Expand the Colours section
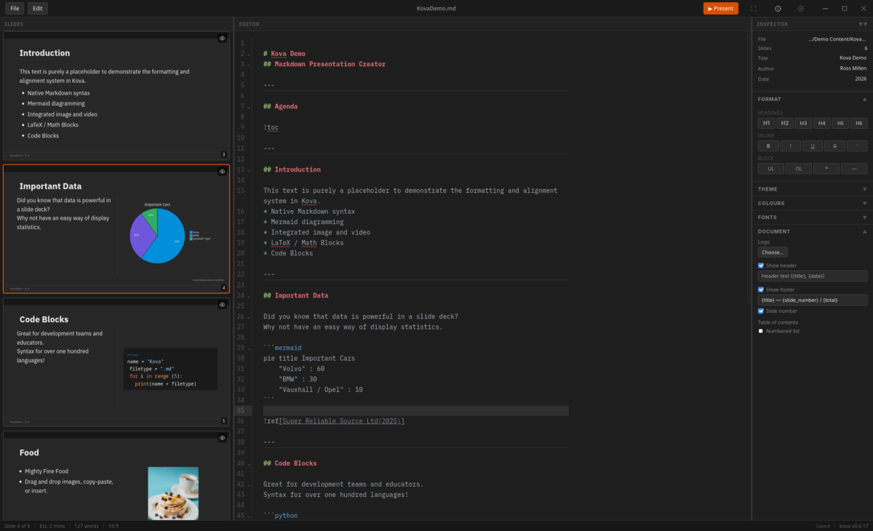This screenshot has height=531, width=873. [x=864, y=203]
